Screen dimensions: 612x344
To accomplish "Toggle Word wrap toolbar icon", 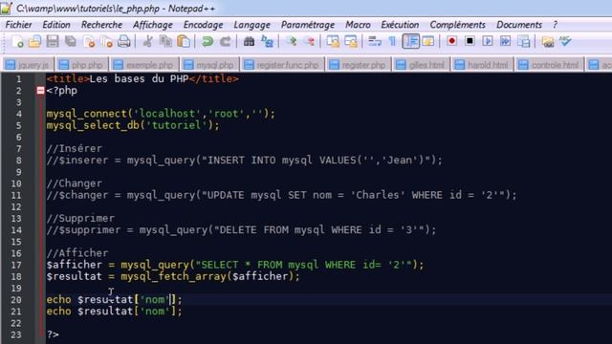I will [x=375, y=41].
